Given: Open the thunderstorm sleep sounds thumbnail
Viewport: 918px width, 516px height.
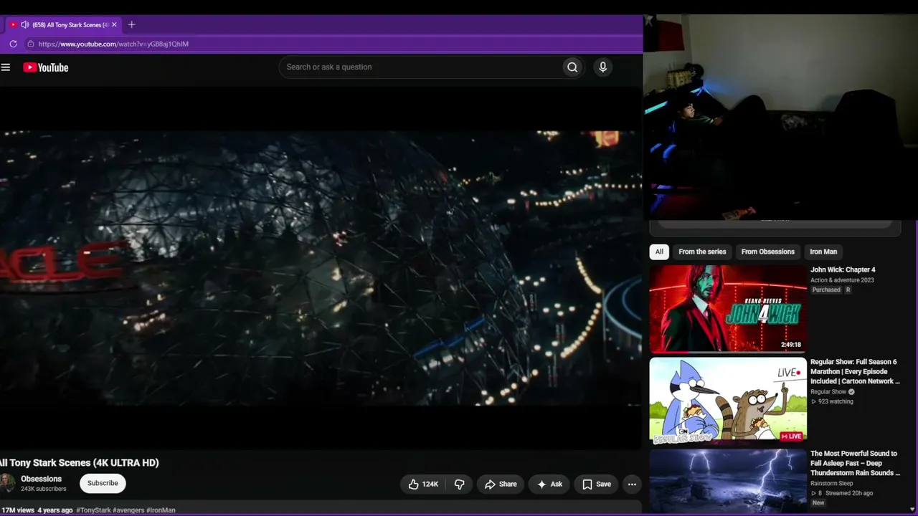Looking at the screenshot, I should click(728, 482).
